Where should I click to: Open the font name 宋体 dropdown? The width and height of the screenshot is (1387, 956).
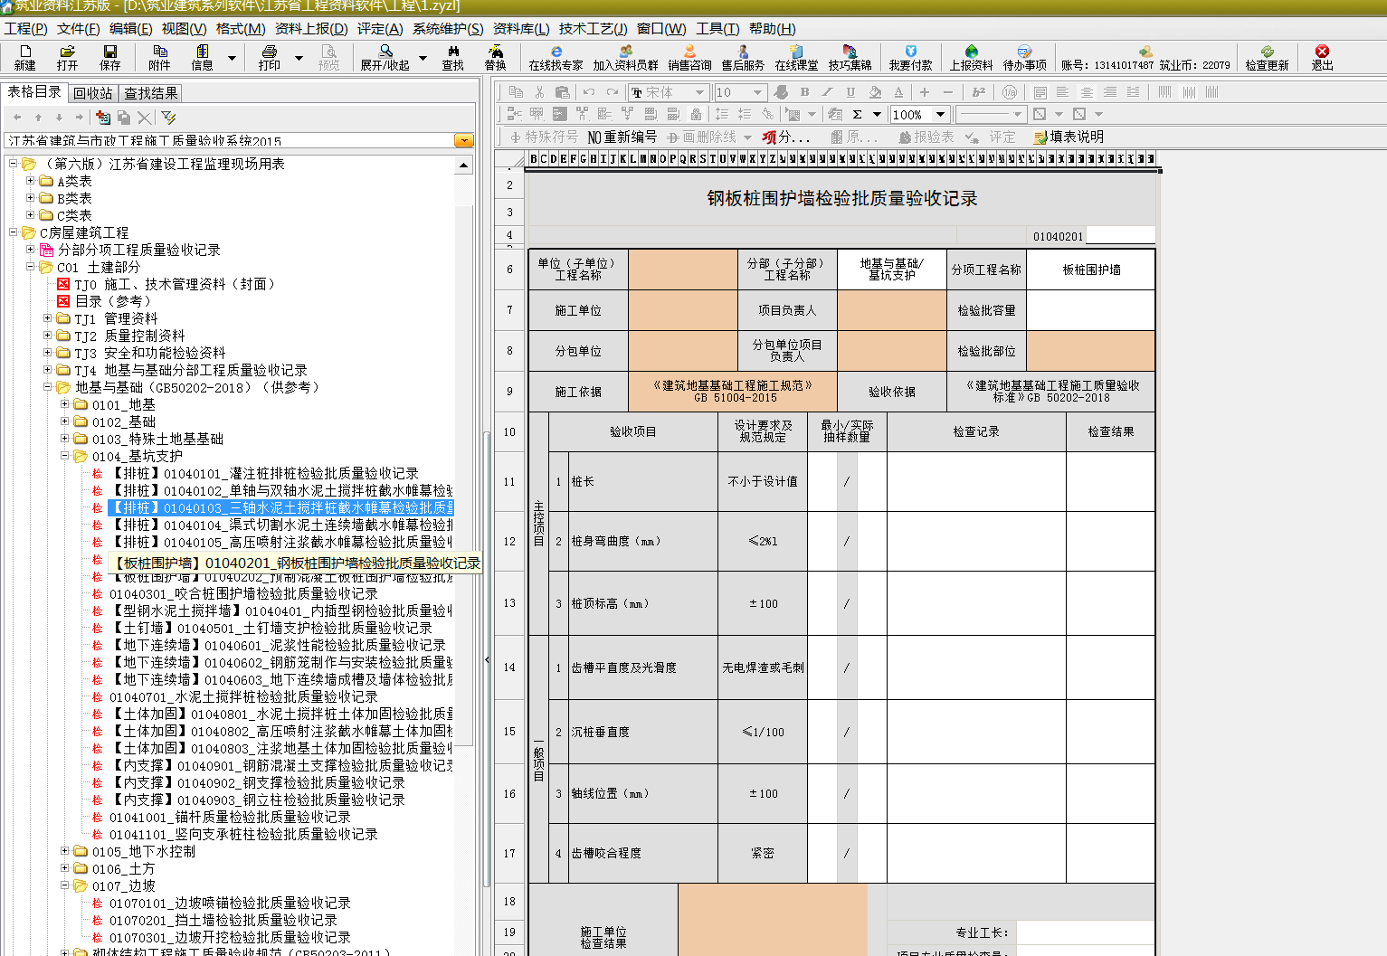(698, 92)
